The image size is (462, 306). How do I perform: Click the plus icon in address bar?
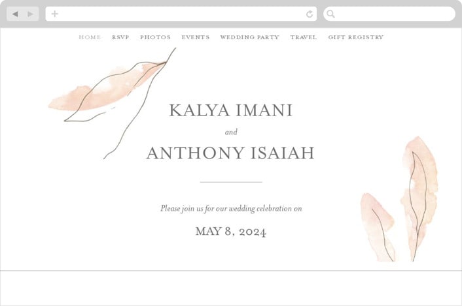tap(54, 14)
